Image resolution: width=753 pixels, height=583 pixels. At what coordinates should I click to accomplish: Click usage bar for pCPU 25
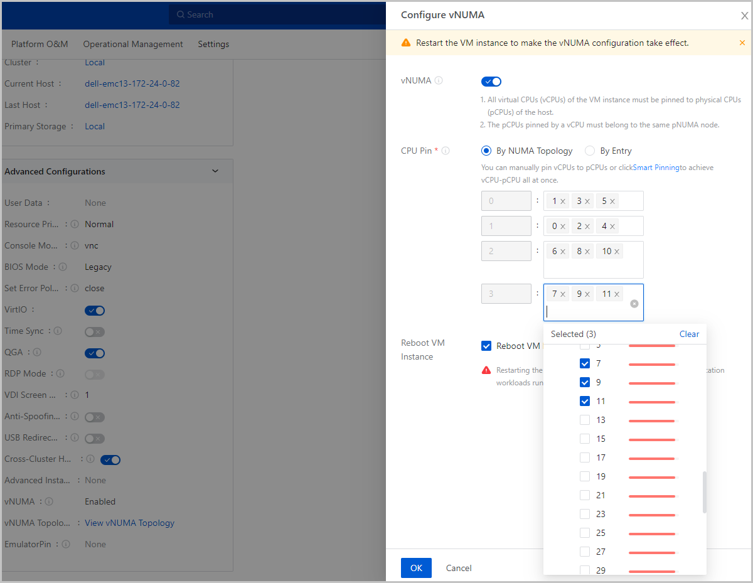point(653,533)
